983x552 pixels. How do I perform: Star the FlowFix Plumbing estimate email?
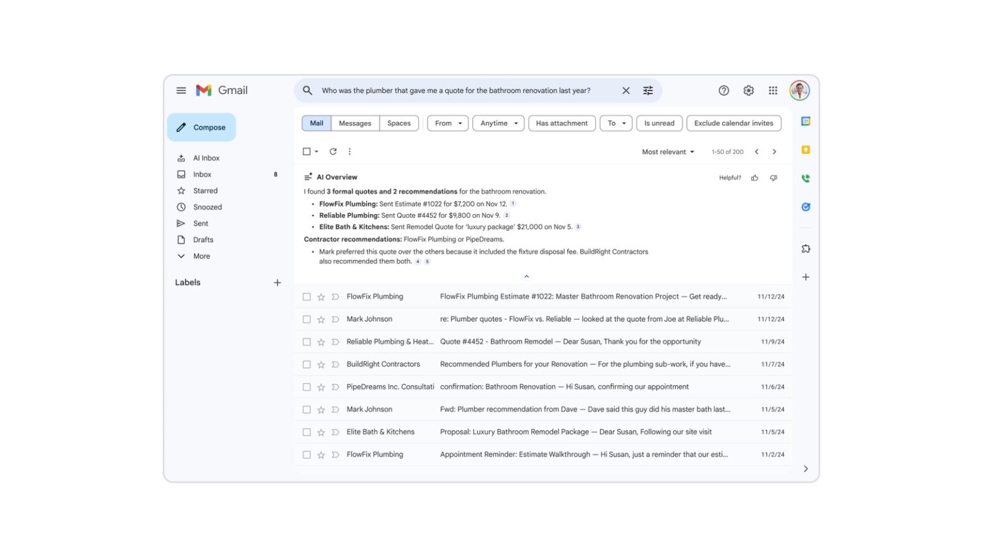(321, 296)
